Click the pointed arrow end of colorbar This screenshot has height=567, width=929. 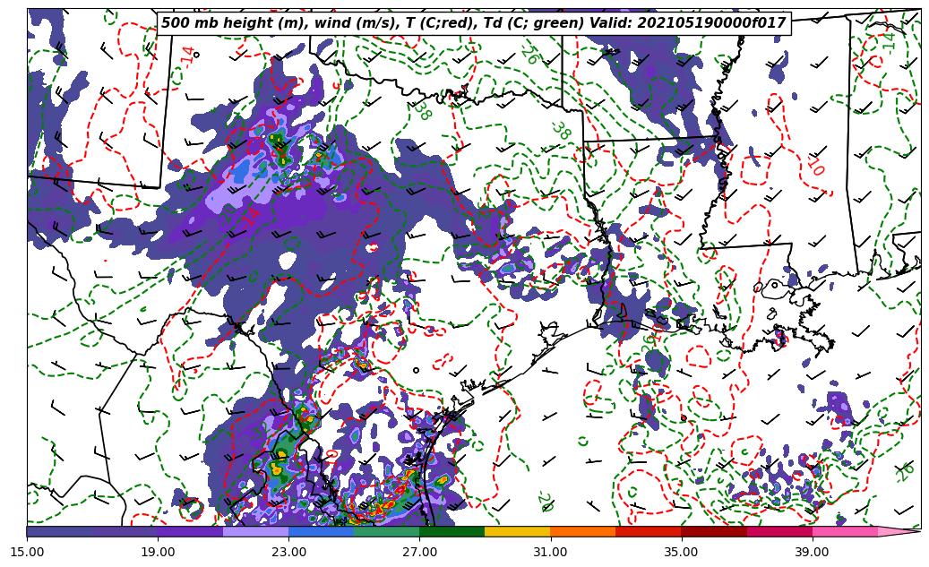[903, 531]
